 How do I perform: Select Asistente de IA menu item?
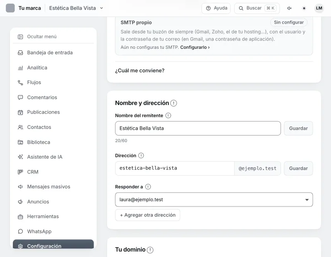(x=53, y=157)
